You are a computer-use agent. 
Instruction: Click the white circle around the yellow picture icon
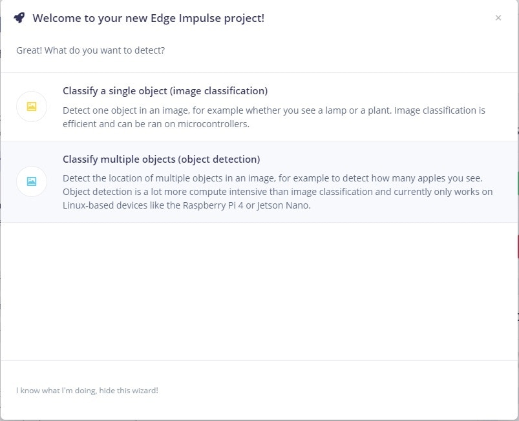coord(32,107)
